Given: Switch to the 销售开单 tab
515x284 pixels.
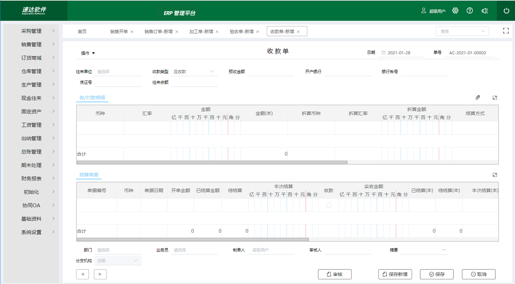Looking at the screenshot, I should 119,31.
